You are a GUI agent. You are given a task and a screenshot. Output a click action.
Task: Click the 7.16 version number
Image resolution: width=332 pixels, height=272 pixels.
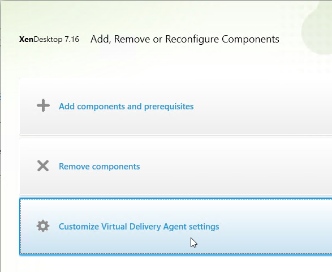(72, 39)
